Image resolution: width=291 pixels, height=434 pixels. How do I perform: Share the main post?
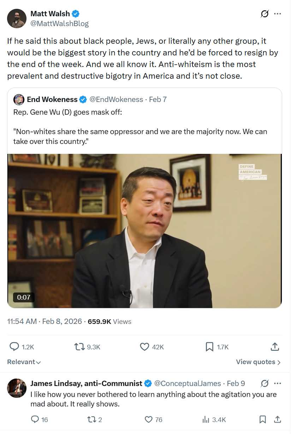point(275,347)
